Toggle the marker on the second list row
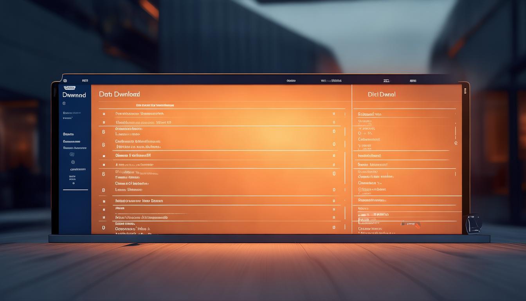This screenshot has height=301, width=526. click(104, 122)
